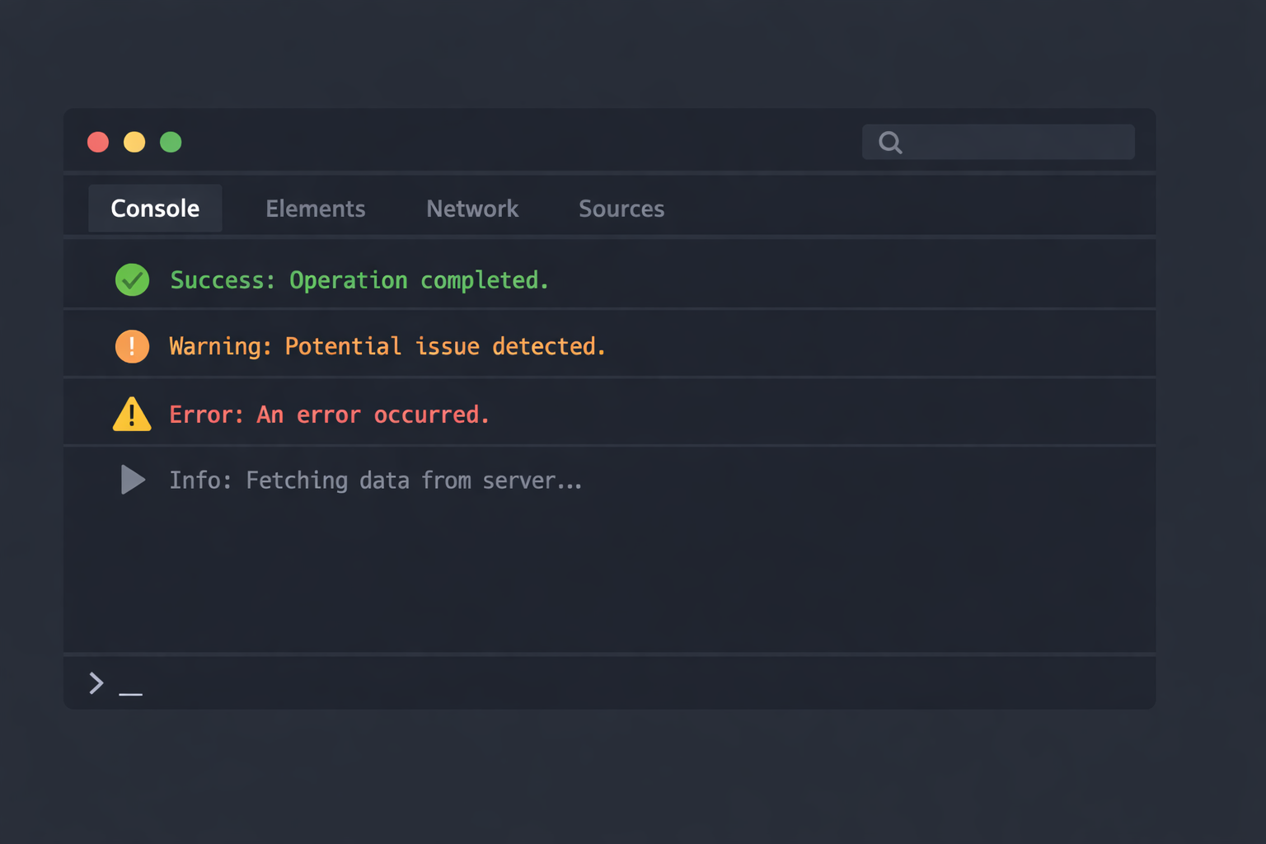The height and width of the screenshot is (844, 1266).
Task: Click the yellow triangle error icon
Action: pyautogui.click(x=132, y=415)
